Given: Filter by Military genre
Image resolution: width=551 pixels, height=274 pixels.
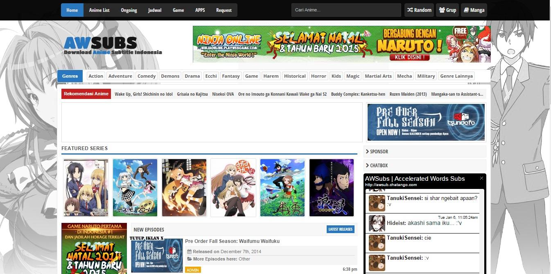Looking at the screenshot, I should point(426,76).
